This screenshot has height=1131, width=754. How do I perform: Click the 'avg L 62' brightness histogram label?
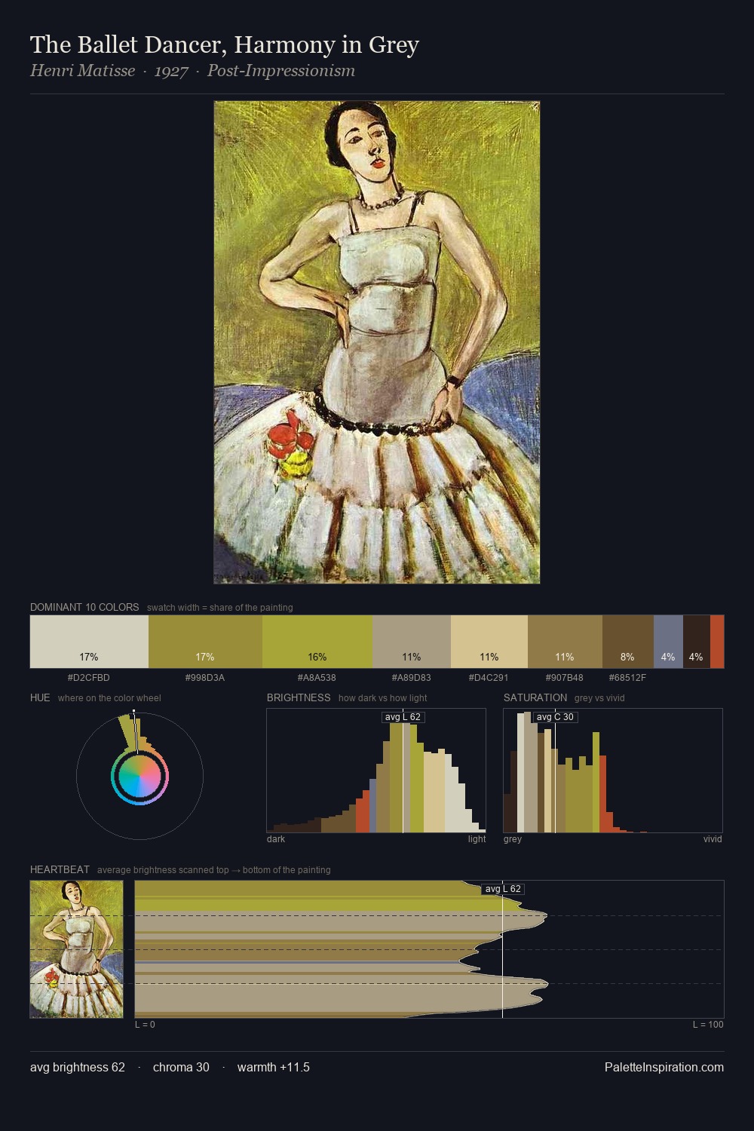pos(403,717)
